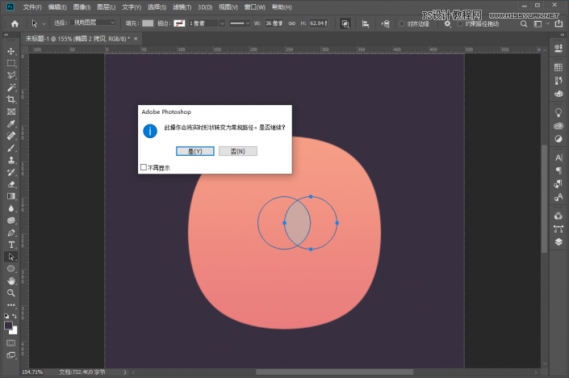Select the Zoom magnifier tool
Viewport: 569px width, 378px height.
11,292
